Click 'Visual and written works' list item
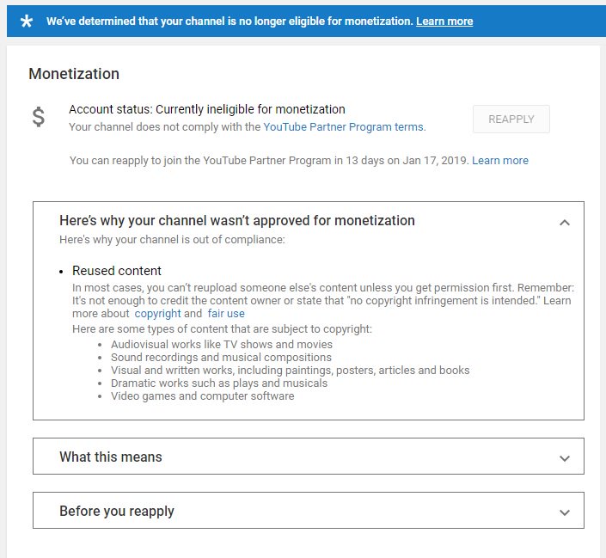 click(291, 370)
